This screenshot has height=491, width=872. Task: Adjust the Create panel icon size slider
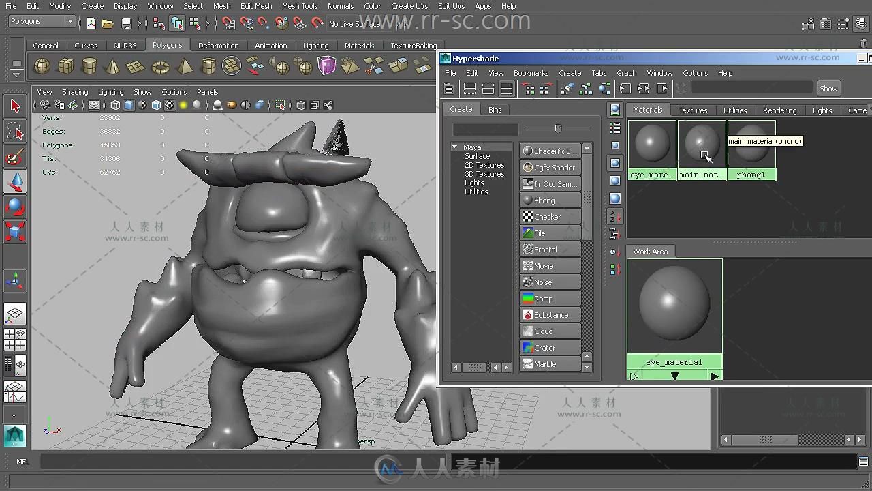pos(558,129)
